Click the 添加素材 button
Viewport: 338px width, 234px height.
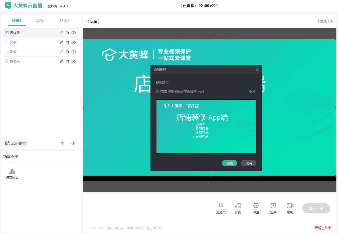[16, 143]
